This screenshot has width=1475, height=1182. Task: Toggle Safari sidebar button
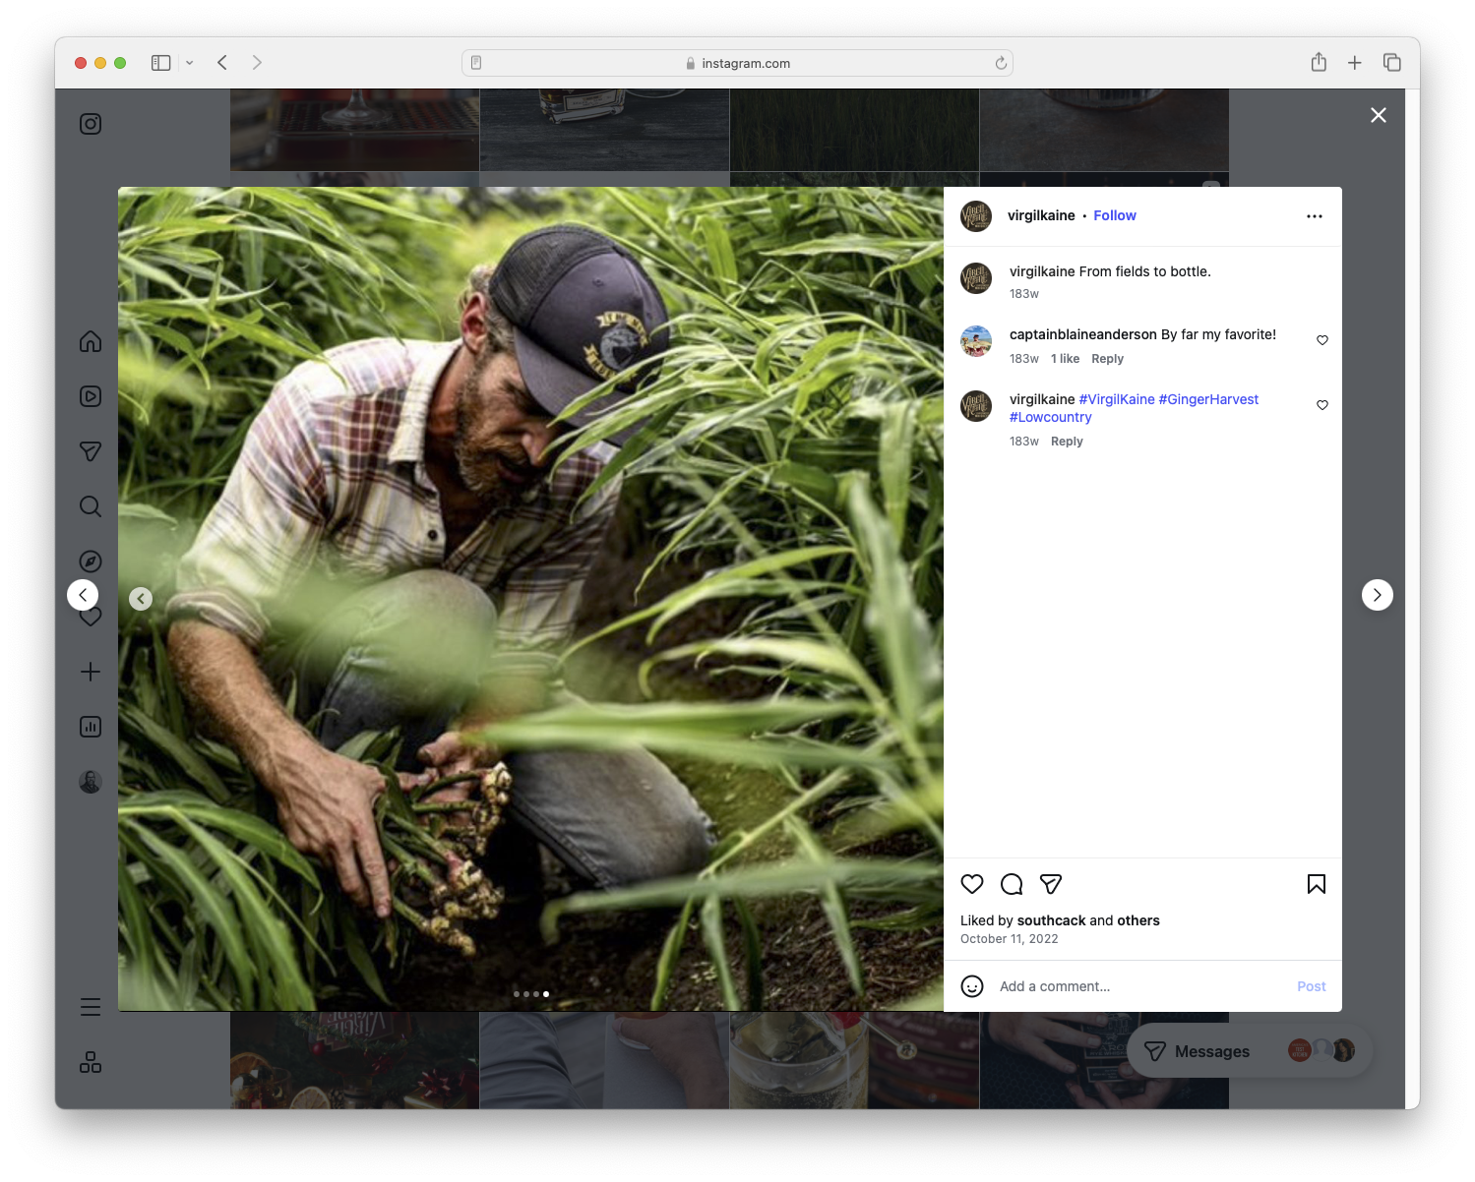(x=161, y=63)
